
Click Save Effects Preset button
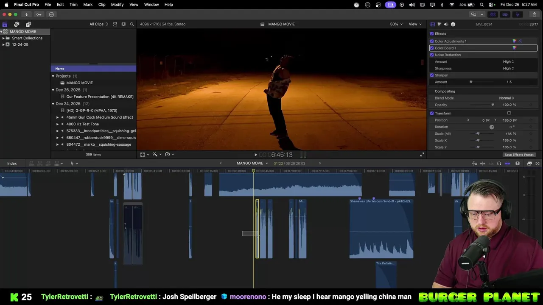click(x=519, y=155)
